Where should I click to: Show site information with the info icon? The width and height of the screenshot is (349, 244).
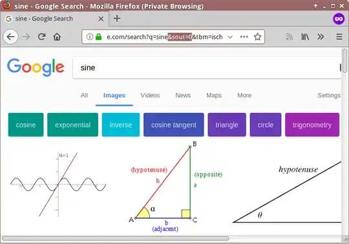tap(89, 37)
